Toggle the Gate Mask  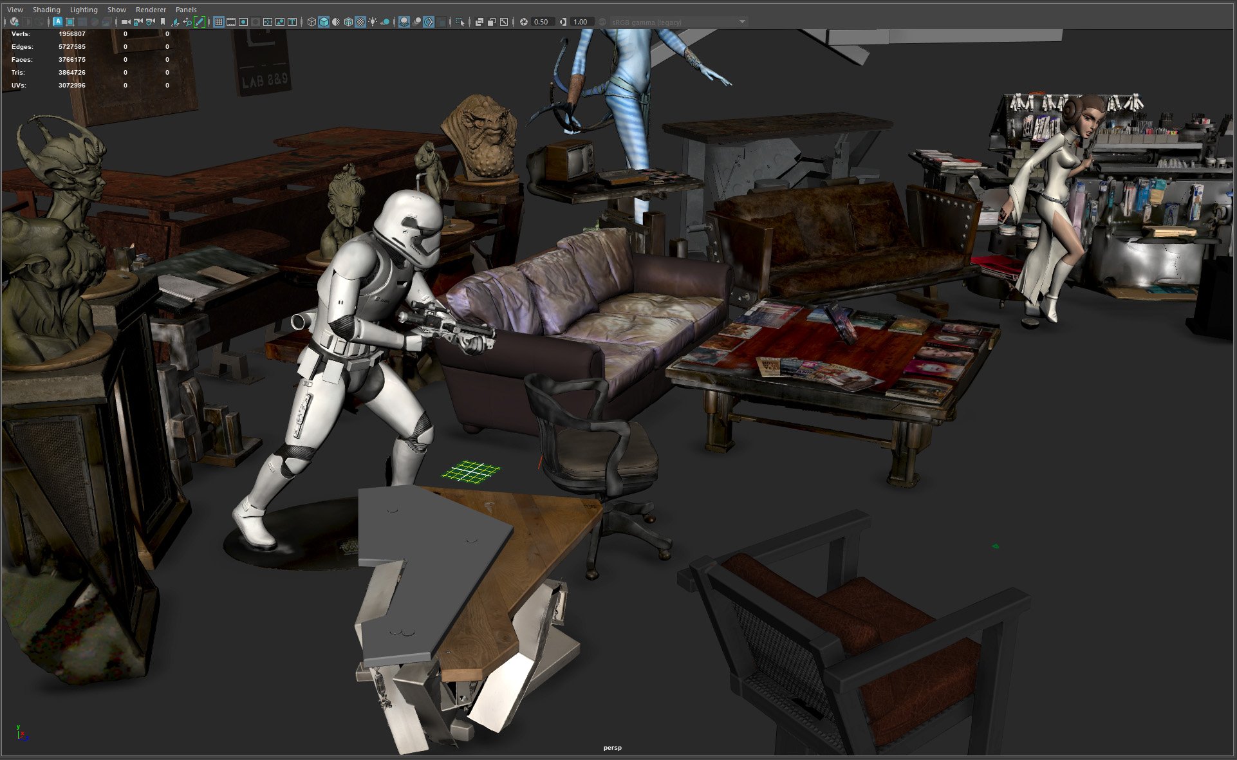coord(256,22)
